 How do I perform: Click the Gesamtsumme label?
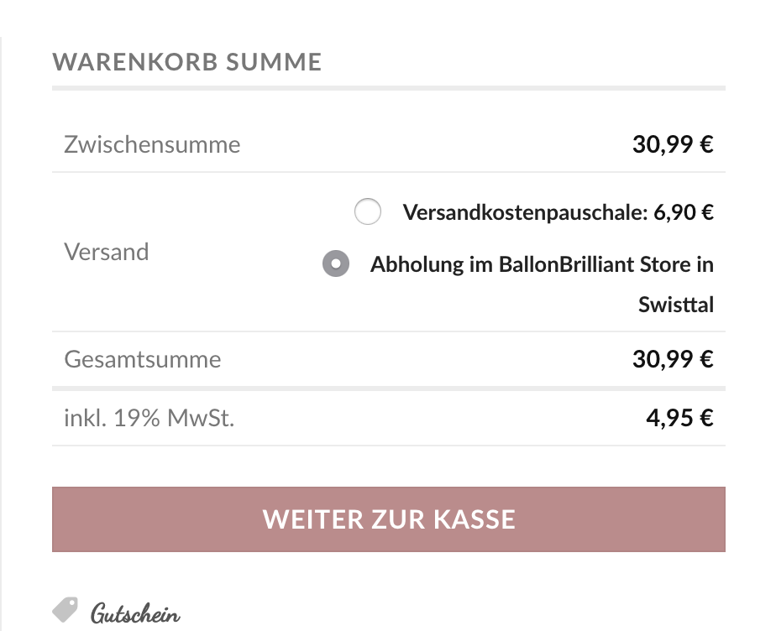click(x=143, y=359)
